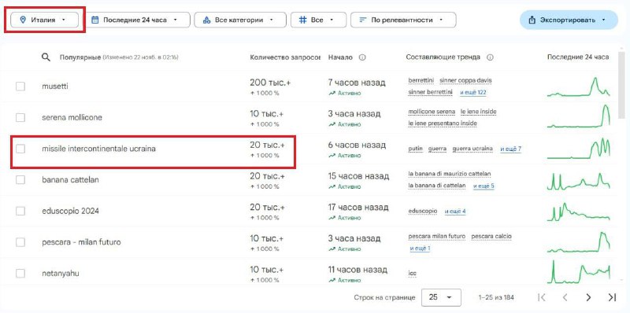The width and height of the screenshot is (630, 313).
Task: Click the Начало column header
Action: pos(340,57)
